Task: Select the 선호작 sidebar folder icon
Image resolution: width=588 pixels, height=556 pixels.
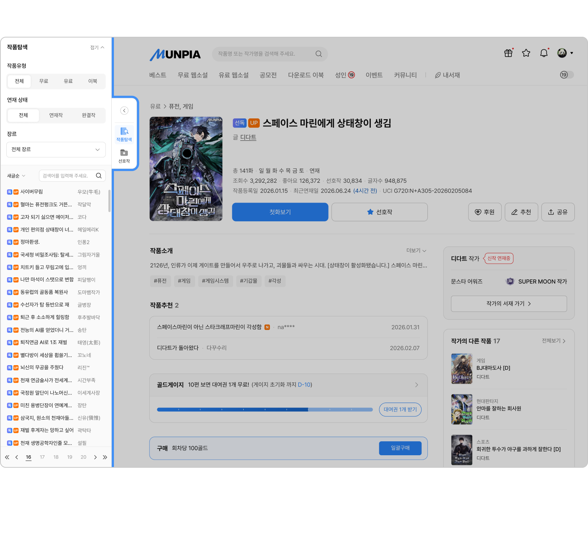Action: coord(124,156)
